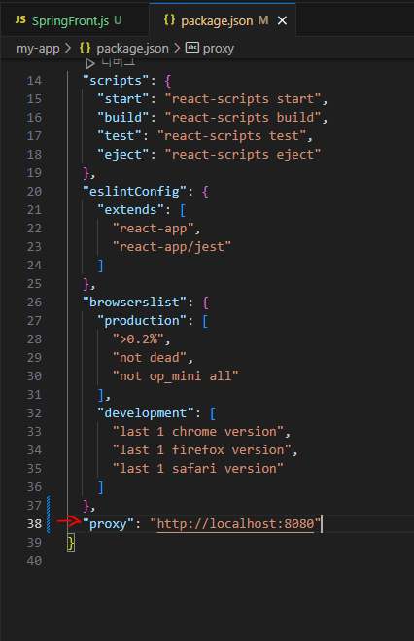Click the debug play icon above scripts
Image resolution: width=414 pixels, height=641 pixels.
(89, 63)
